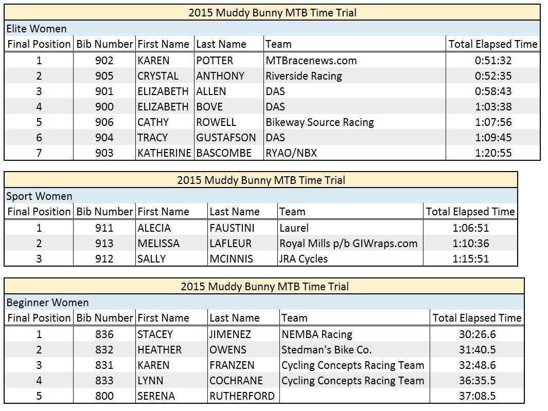Select Karen Potter's team cell MTBracenews.com
This screenshot has width=548, height=411.
click(311, 61)
